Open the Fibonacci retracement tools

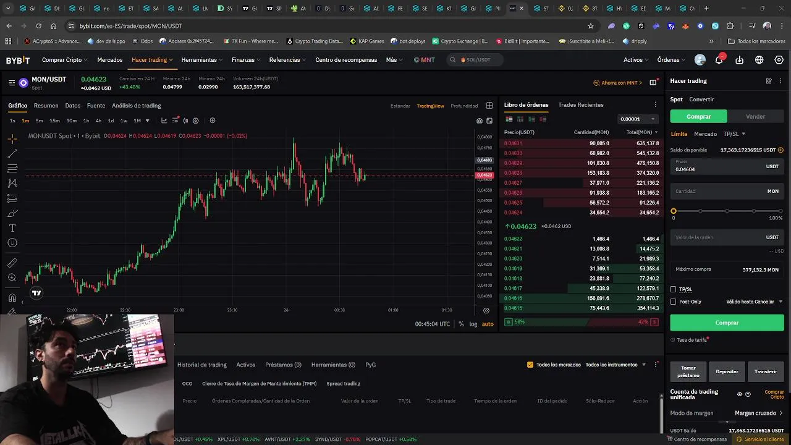12,168
